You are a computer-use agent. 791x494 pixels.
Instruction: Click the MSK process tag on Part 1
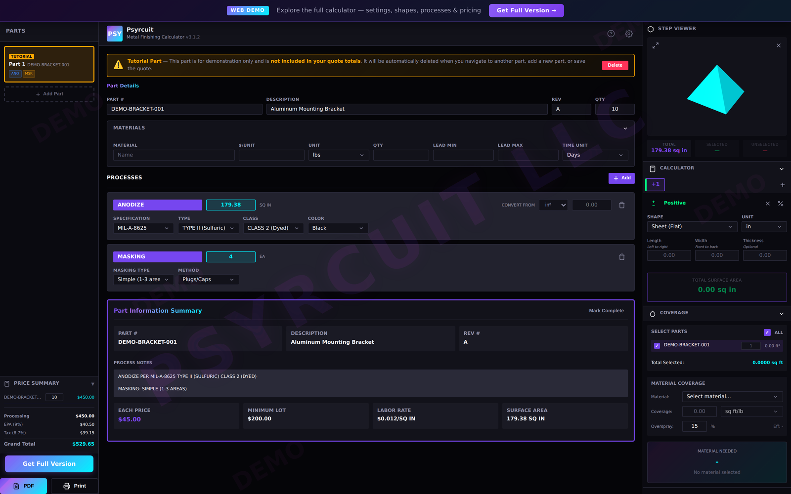(29, 74)
